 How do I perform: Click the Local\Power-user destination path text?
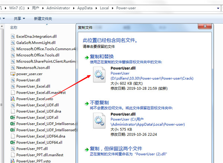(148, 124)
